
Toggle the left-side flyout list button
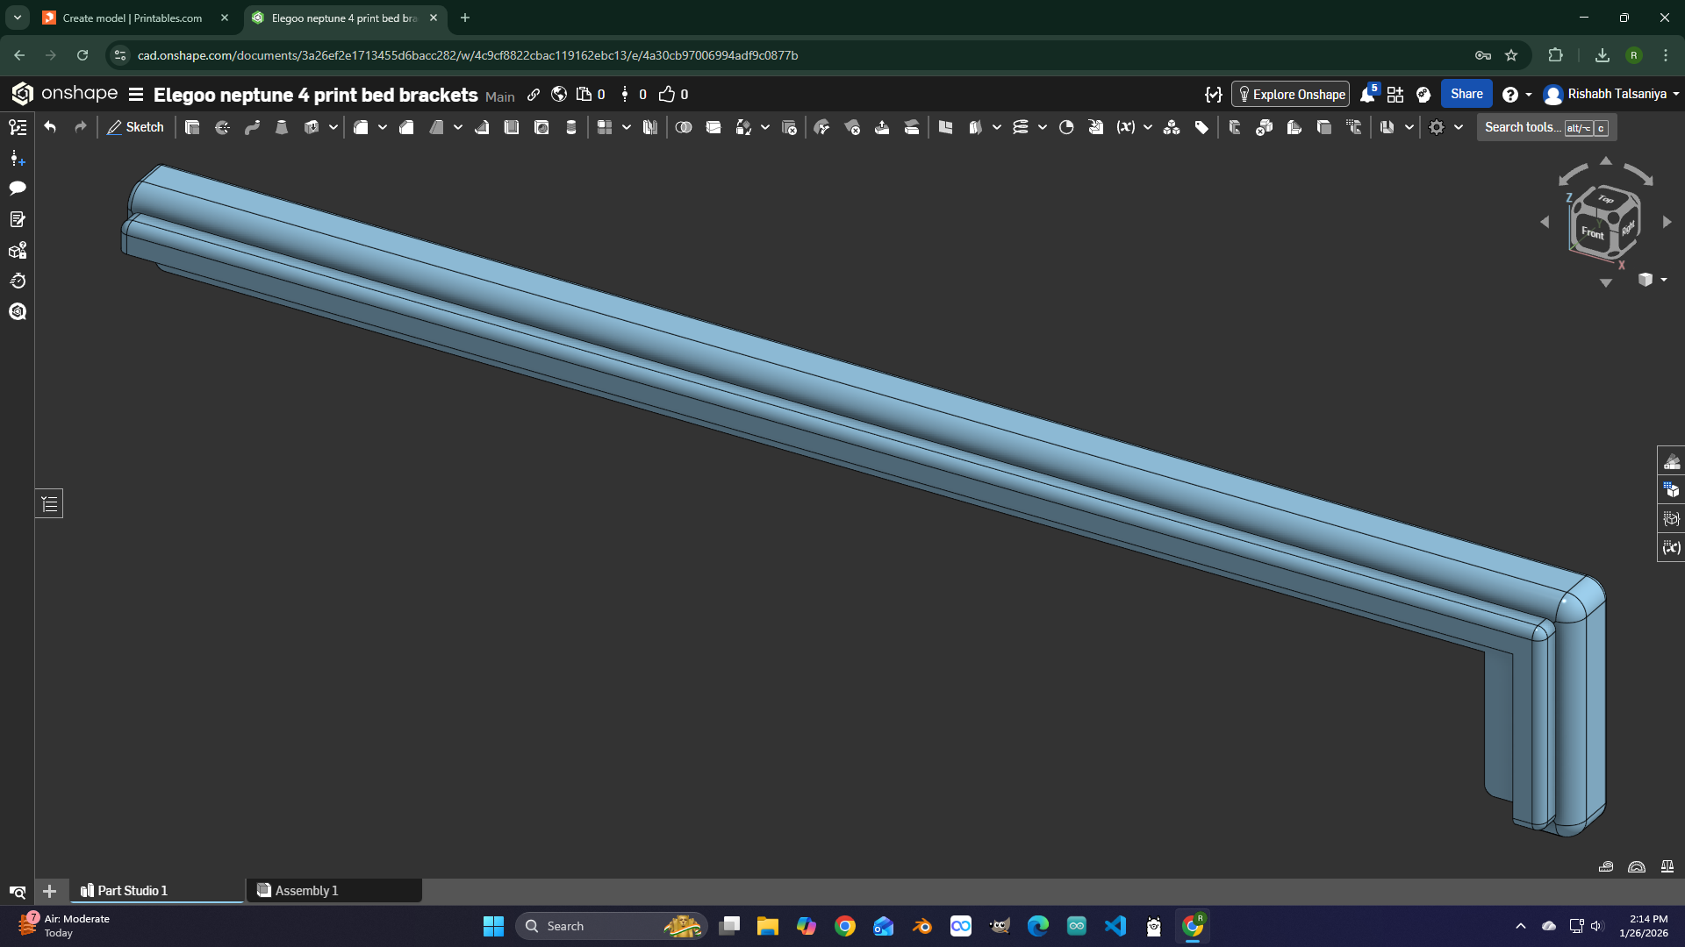[x=49, y=503]
